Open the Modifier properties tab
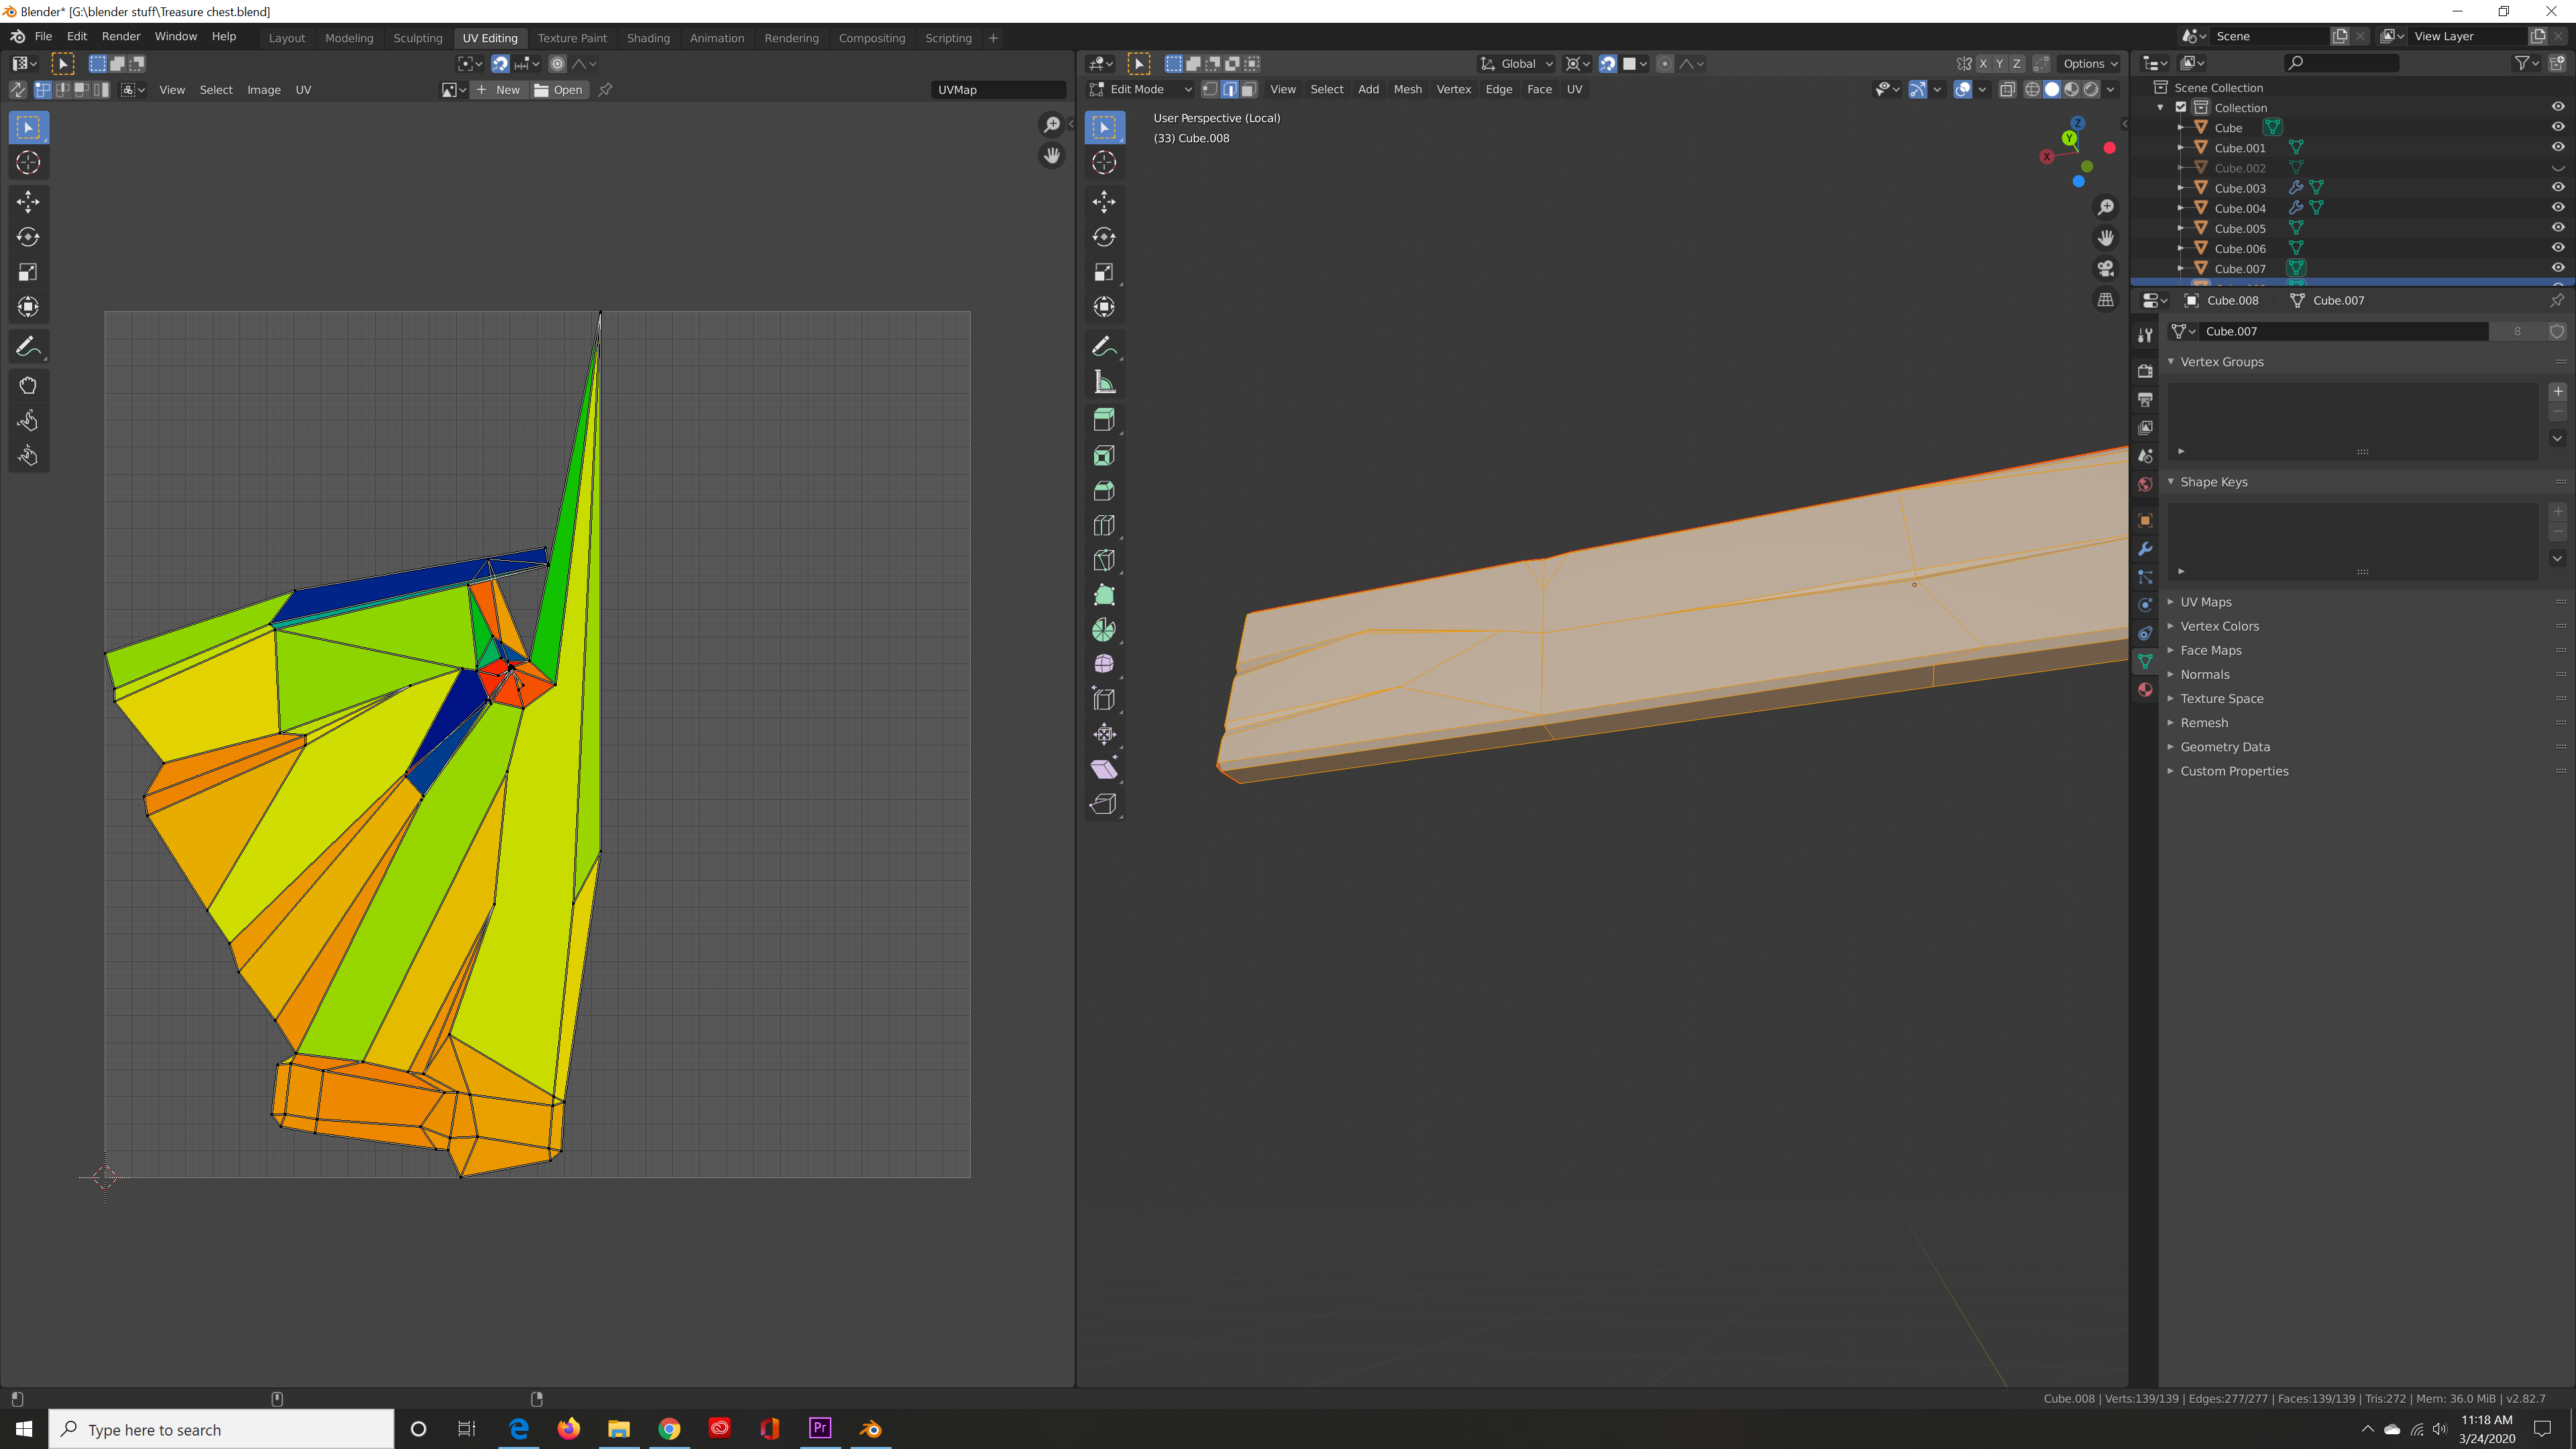2576x1449 pixels. pyautogui.click(x=2144, y=549)
